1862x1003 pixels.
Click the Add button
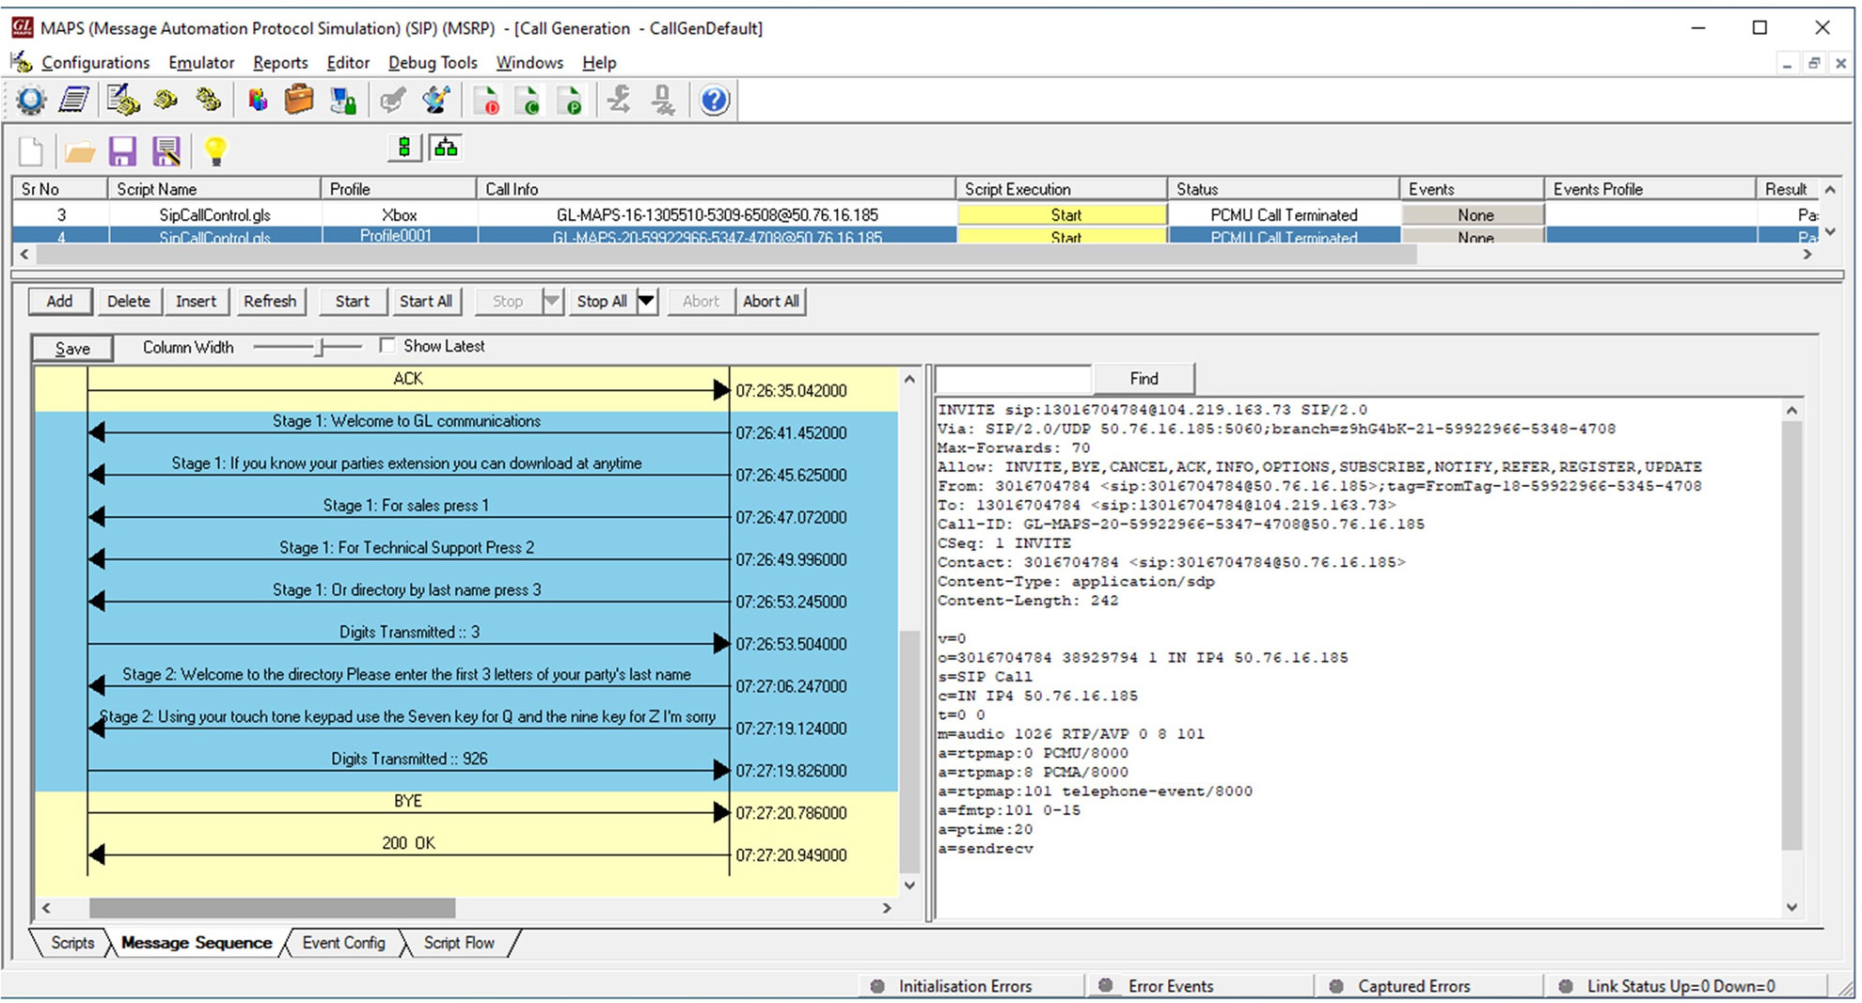pyautogui.click(x=59, y=301)
